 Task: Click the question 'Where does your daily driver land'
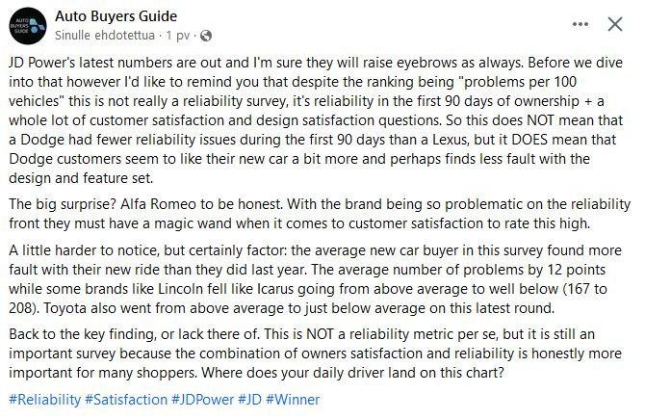pyautogui.click(x=352, y=373)
